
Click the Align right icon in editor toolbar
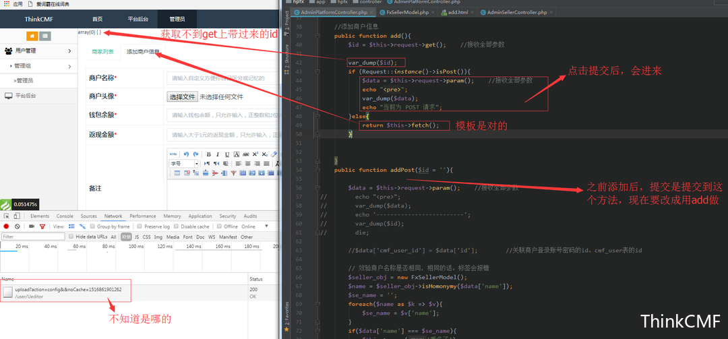pyautogui.click(x=257, y=164)
